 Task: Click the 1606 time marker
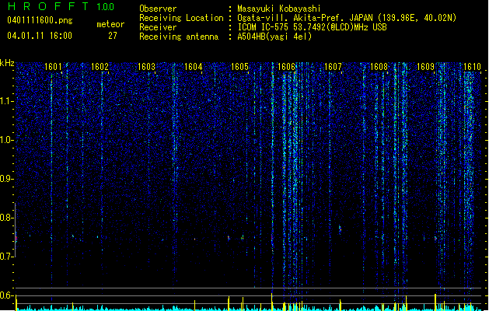tap(286, 67)
